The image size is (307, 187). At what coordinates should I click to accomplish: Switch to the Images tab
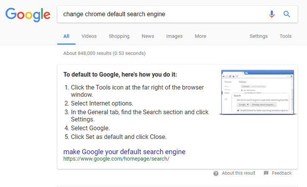coord(174,36)
